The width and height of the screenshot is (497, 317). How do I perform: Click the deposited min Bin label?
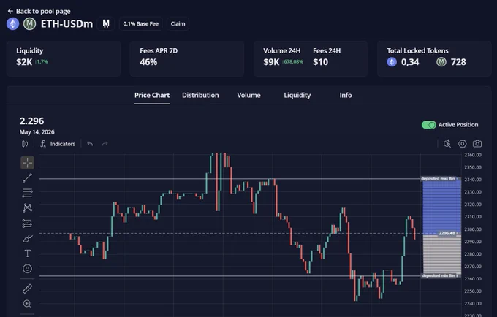pos(440,275)
